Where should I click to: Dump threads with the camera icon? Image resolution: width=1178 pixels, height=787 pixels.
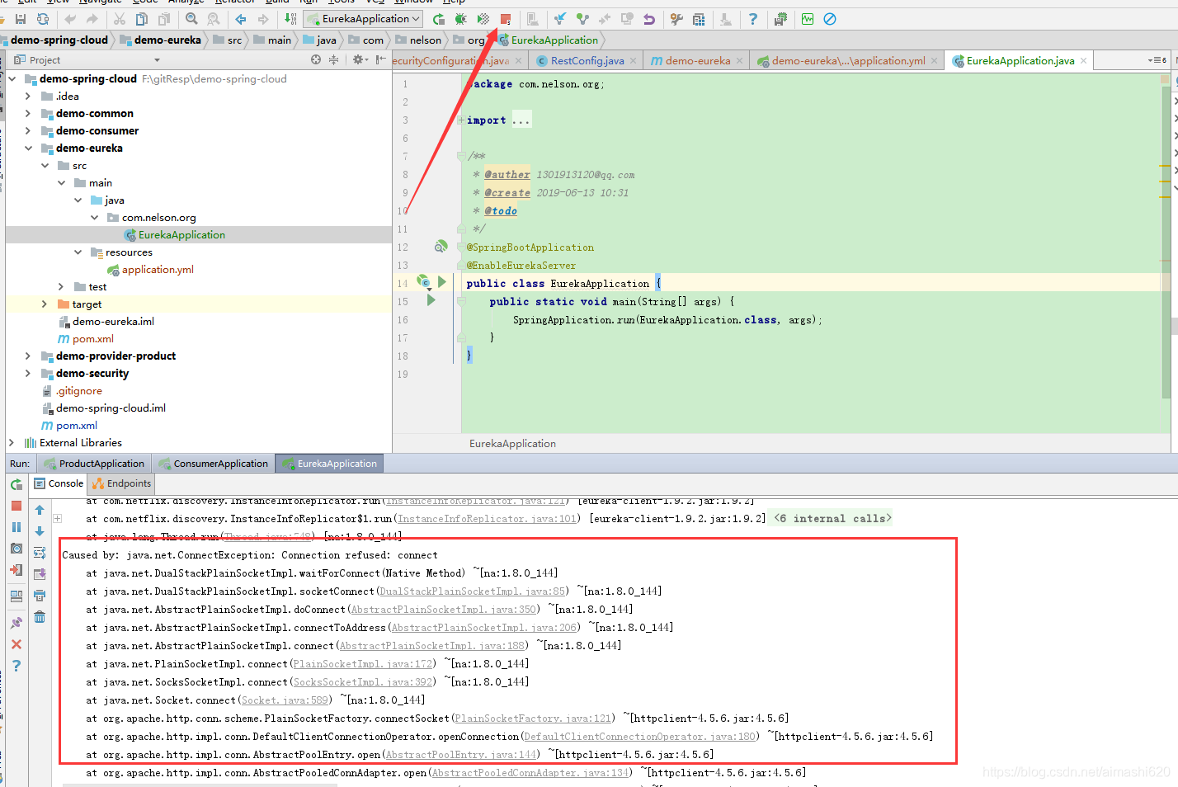coord(16,549)
